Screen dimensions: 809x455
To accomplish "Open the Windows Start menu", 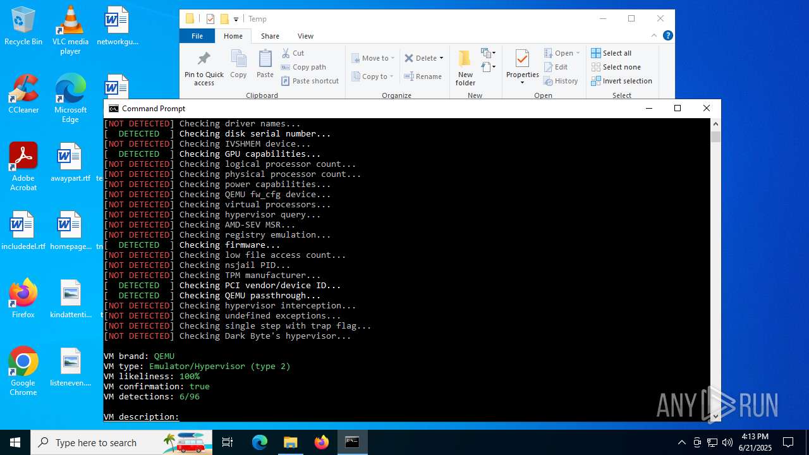I will tap(15, 442).
